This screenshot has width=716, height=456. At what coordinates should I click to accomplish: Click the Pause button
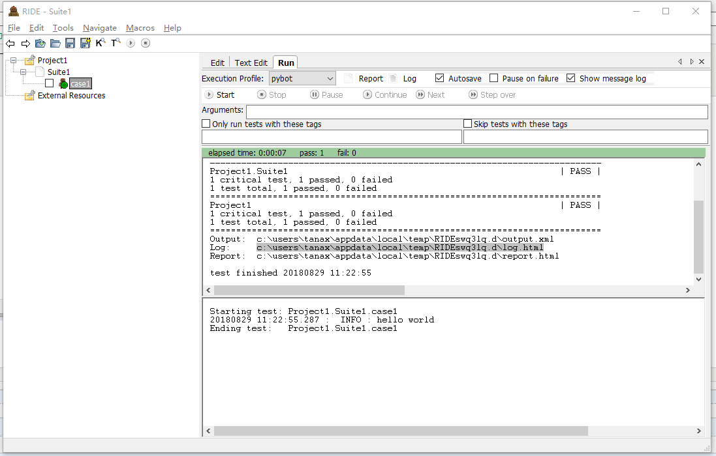coord(326,94)
